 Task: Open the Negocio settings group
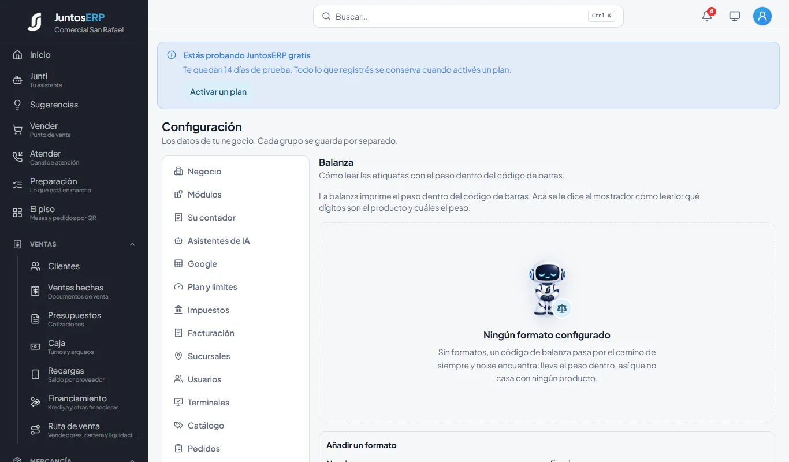[x=236, y=172]
